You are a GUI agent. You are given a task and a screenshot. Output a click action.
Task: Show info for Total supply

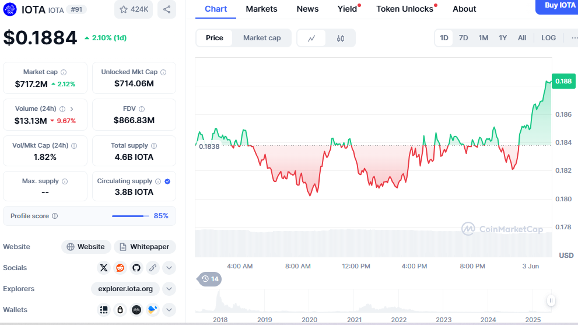[x=154, y=146]
